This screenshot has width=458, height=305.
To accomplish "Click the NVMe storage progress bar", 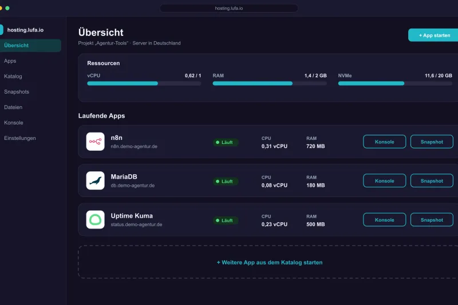I will [x=395, y=83].
